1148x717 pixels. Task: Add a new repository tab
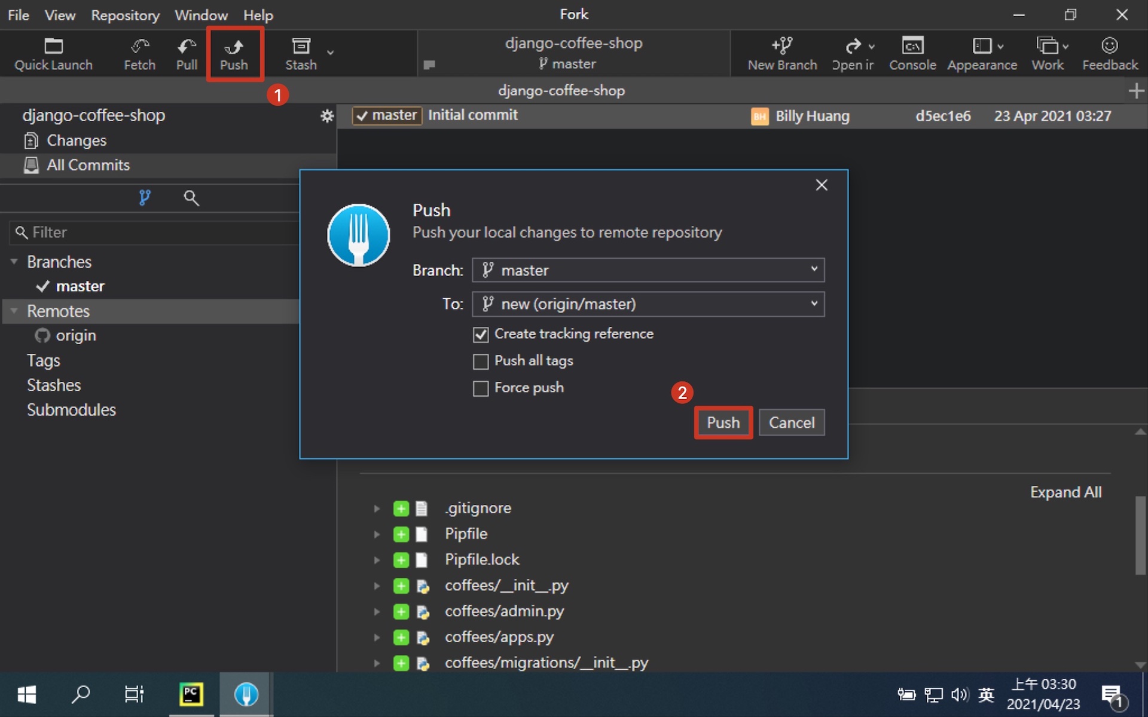(1136, 91)
